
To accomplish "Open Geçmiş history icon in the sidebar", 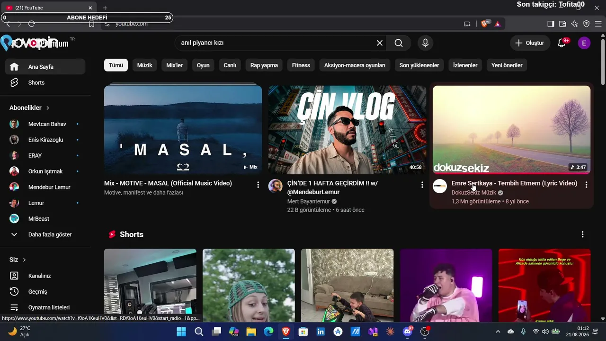I will 14,291.
